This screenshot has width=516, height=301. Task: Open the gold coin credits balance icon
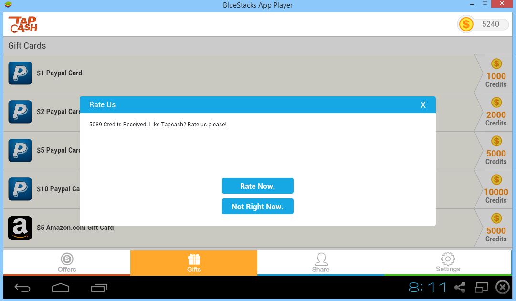point(466,24)
